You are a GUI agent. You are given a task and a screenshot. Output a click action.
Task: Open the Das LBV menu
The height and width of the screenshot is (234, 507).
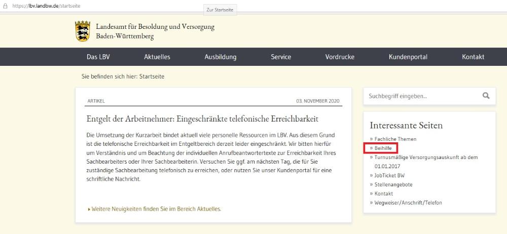98,57
